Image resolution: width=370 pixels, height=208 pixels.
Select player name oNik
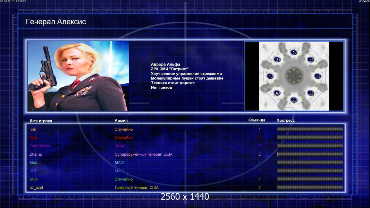click(x=34, y=179)
